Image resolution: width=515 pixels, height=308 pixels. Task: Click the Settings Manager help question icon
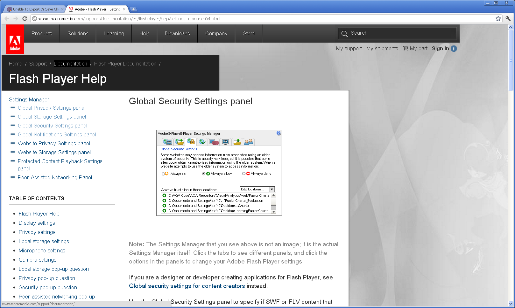click(279, 133)
